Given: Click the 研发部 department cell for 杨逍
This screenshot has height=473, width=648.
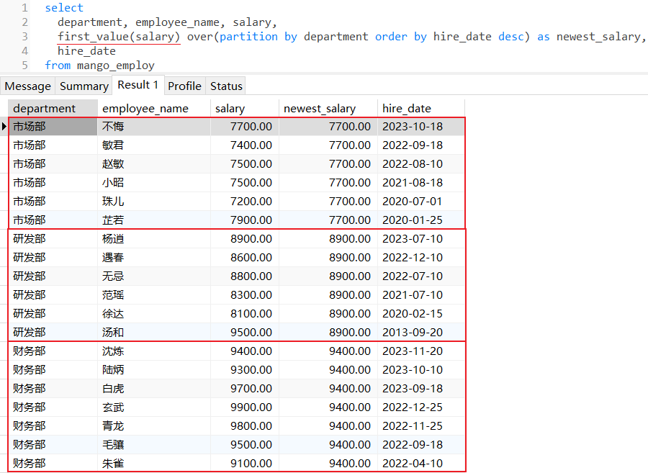Looking at the screenshot, I should click(53, 239).
